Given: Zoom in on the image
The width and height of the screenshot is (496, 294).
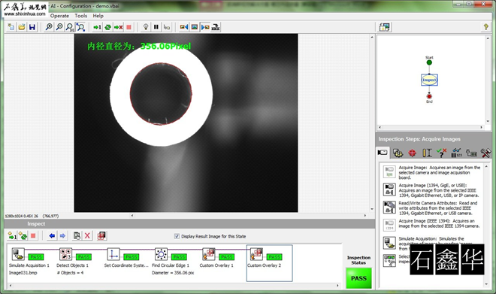Looking at the screenshot, I should (49, 27).
